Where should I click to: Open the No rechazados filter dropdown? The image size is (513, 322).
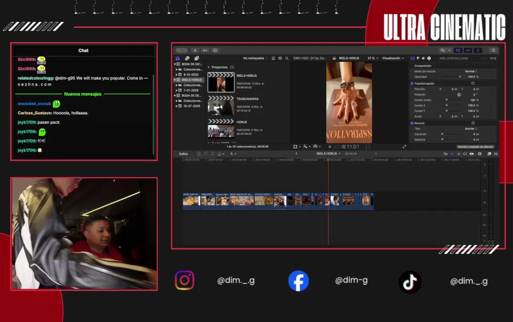pyautogui.click(x=255, y=58)
